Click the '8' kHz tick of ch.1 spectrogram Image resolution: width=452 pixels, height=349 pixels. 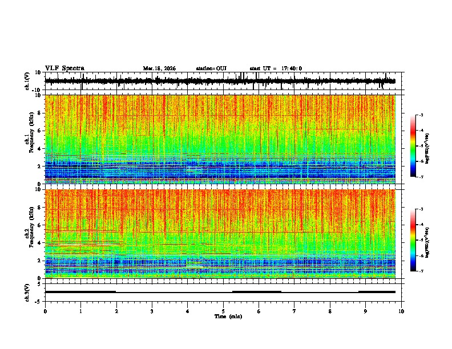coord(39,113)
